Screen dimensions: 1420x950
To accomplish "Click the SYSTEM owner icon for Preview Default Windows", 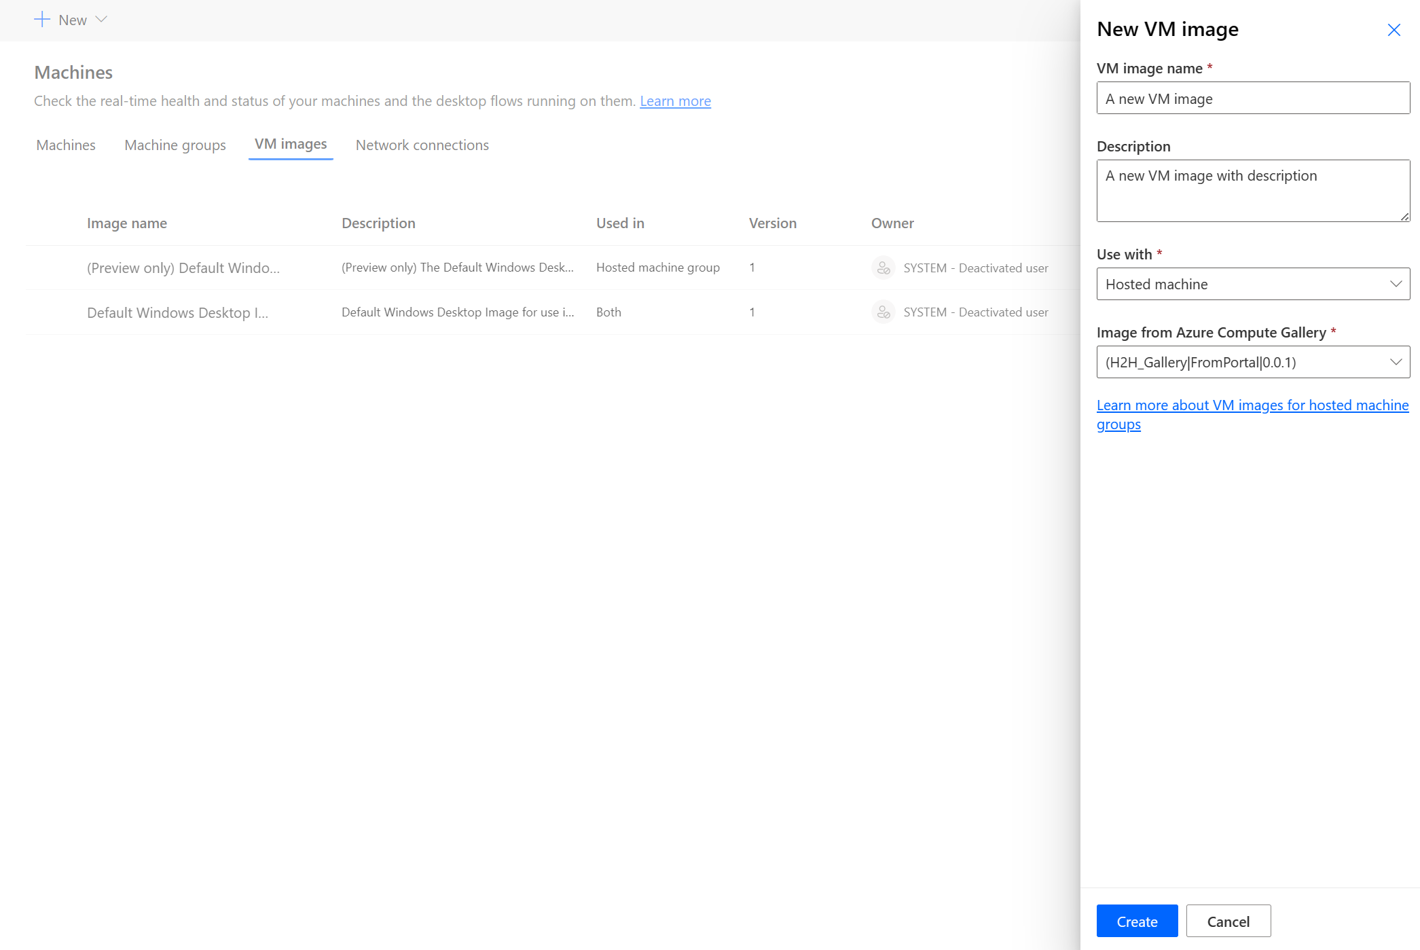I will tap(884, 267).
